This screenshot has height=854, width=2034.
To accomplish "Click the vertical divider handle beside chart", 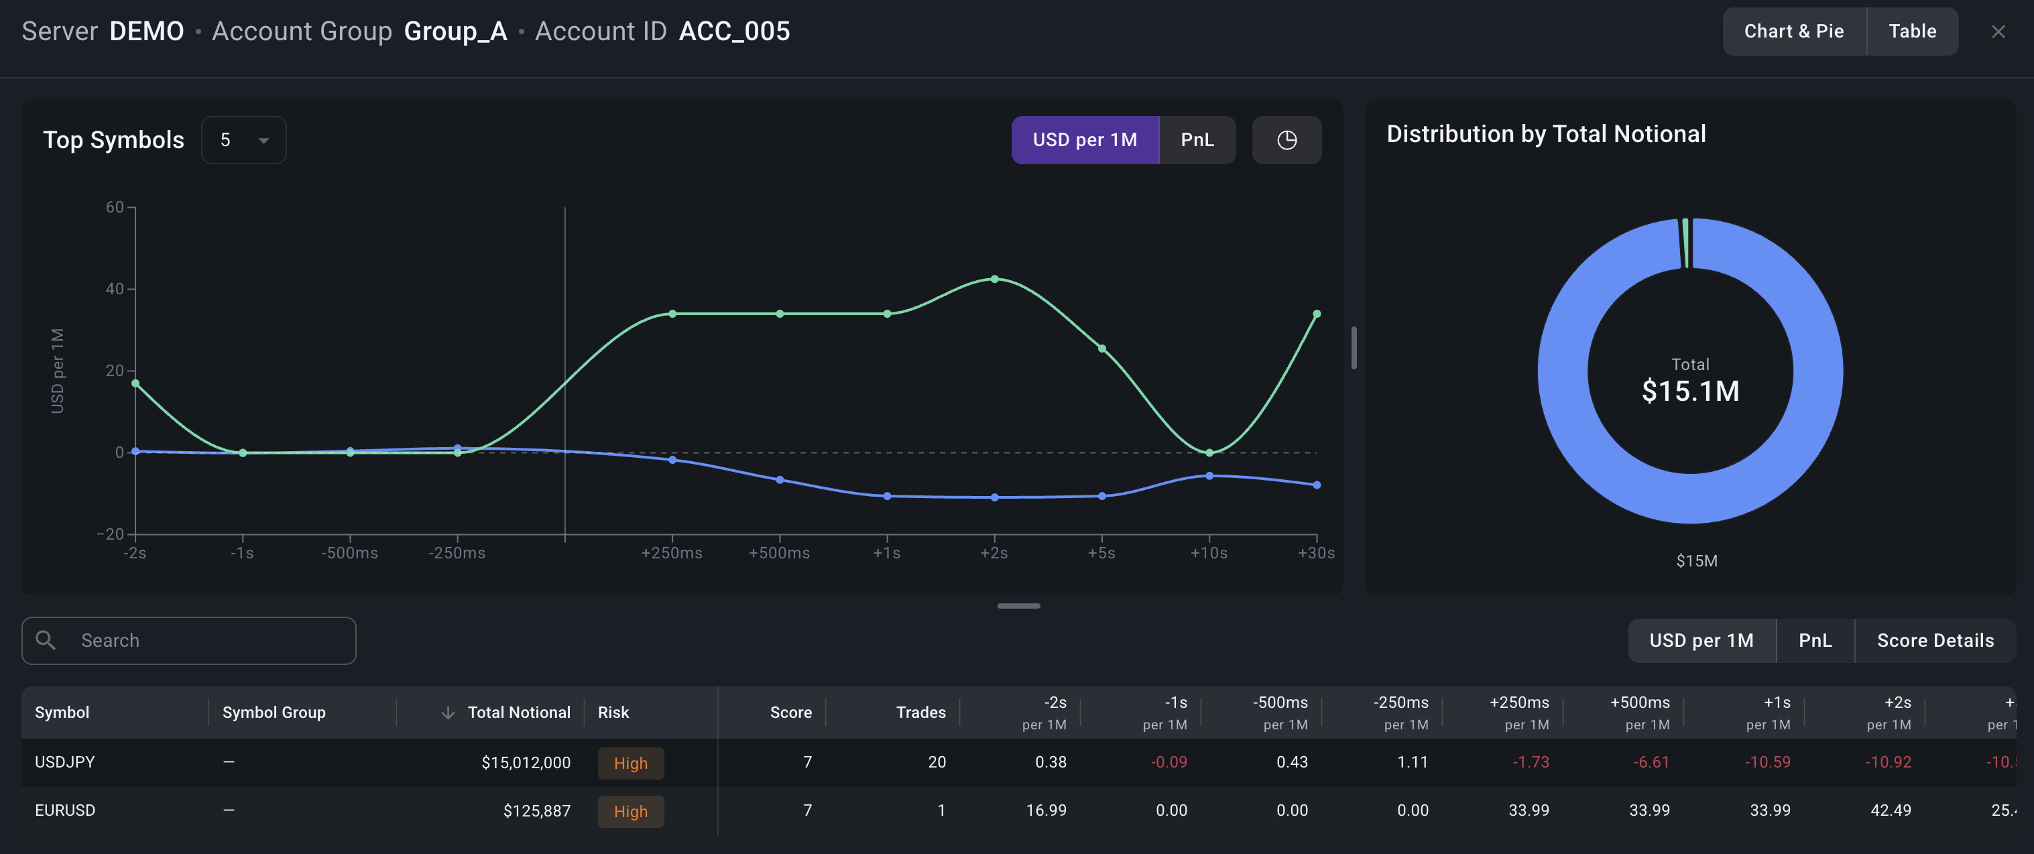I will 1354,347.
